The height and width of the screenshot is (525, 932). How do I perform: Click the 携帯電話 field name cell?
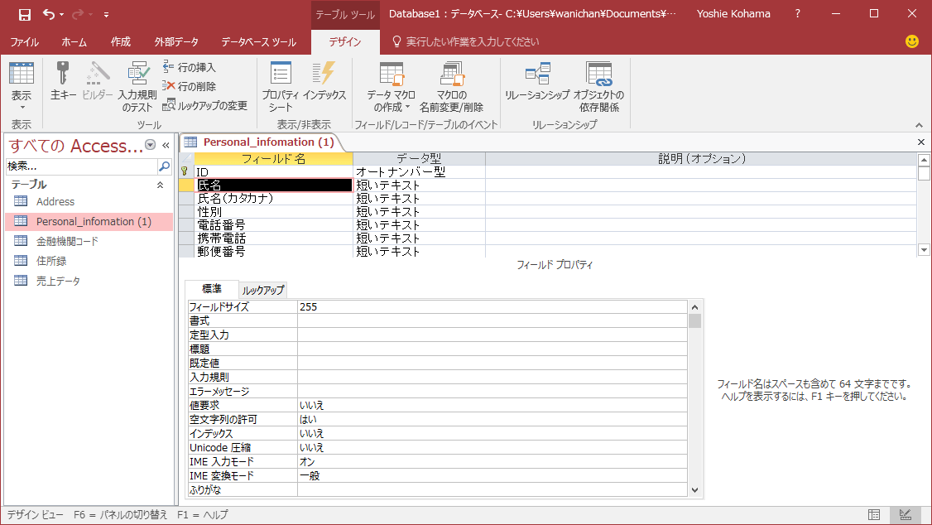273,238
